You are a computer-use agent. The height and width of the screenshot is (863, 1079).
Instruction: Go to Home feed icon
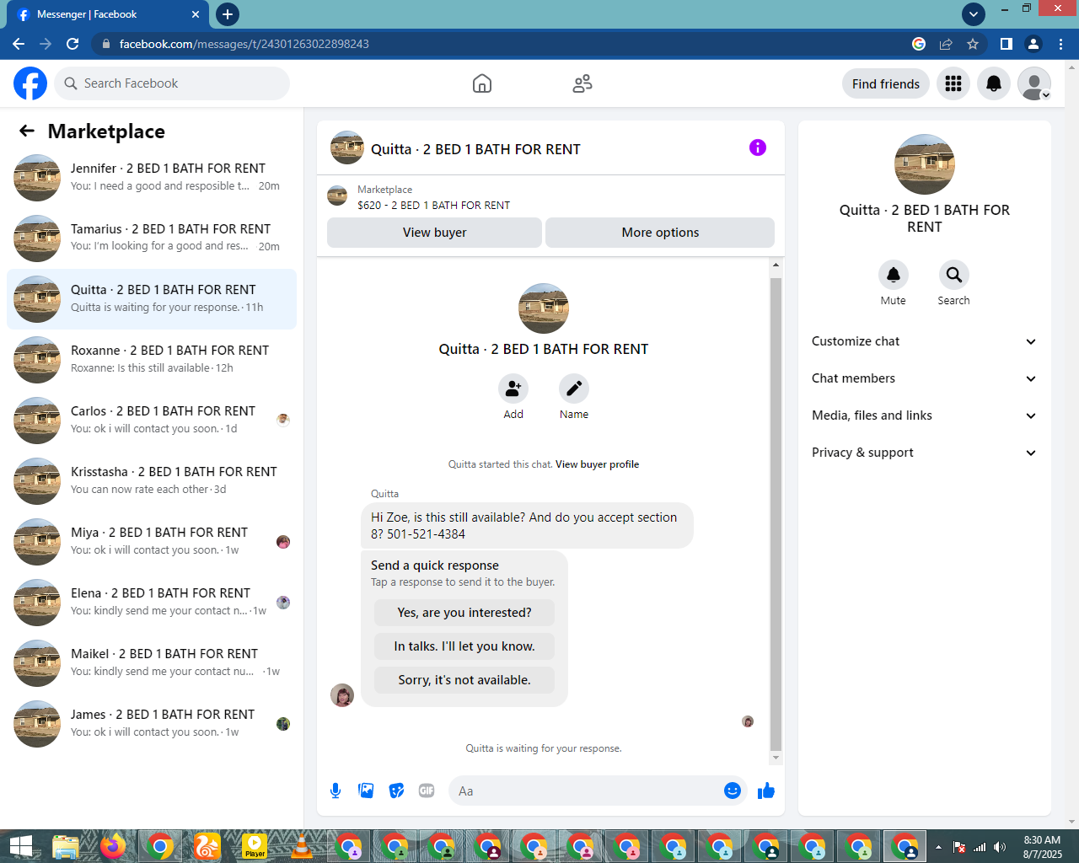point(482,83)
